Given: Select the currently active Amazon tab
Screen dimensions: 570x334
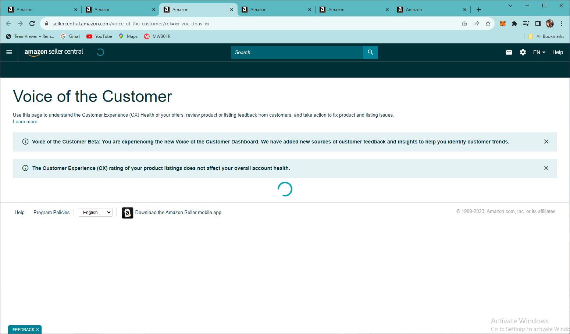Looking at the screenshot, I should [199, 10].
